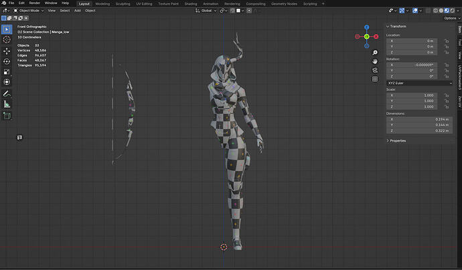Select the Measure tool
462x270 pixels.
[x=7, y=104]
